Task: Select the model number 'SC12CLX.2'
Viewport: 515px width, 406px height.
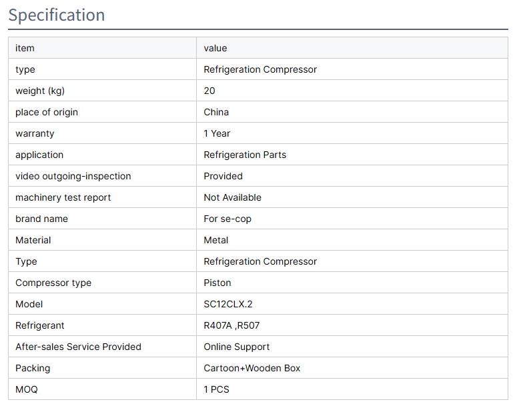Action: [228, 304]
